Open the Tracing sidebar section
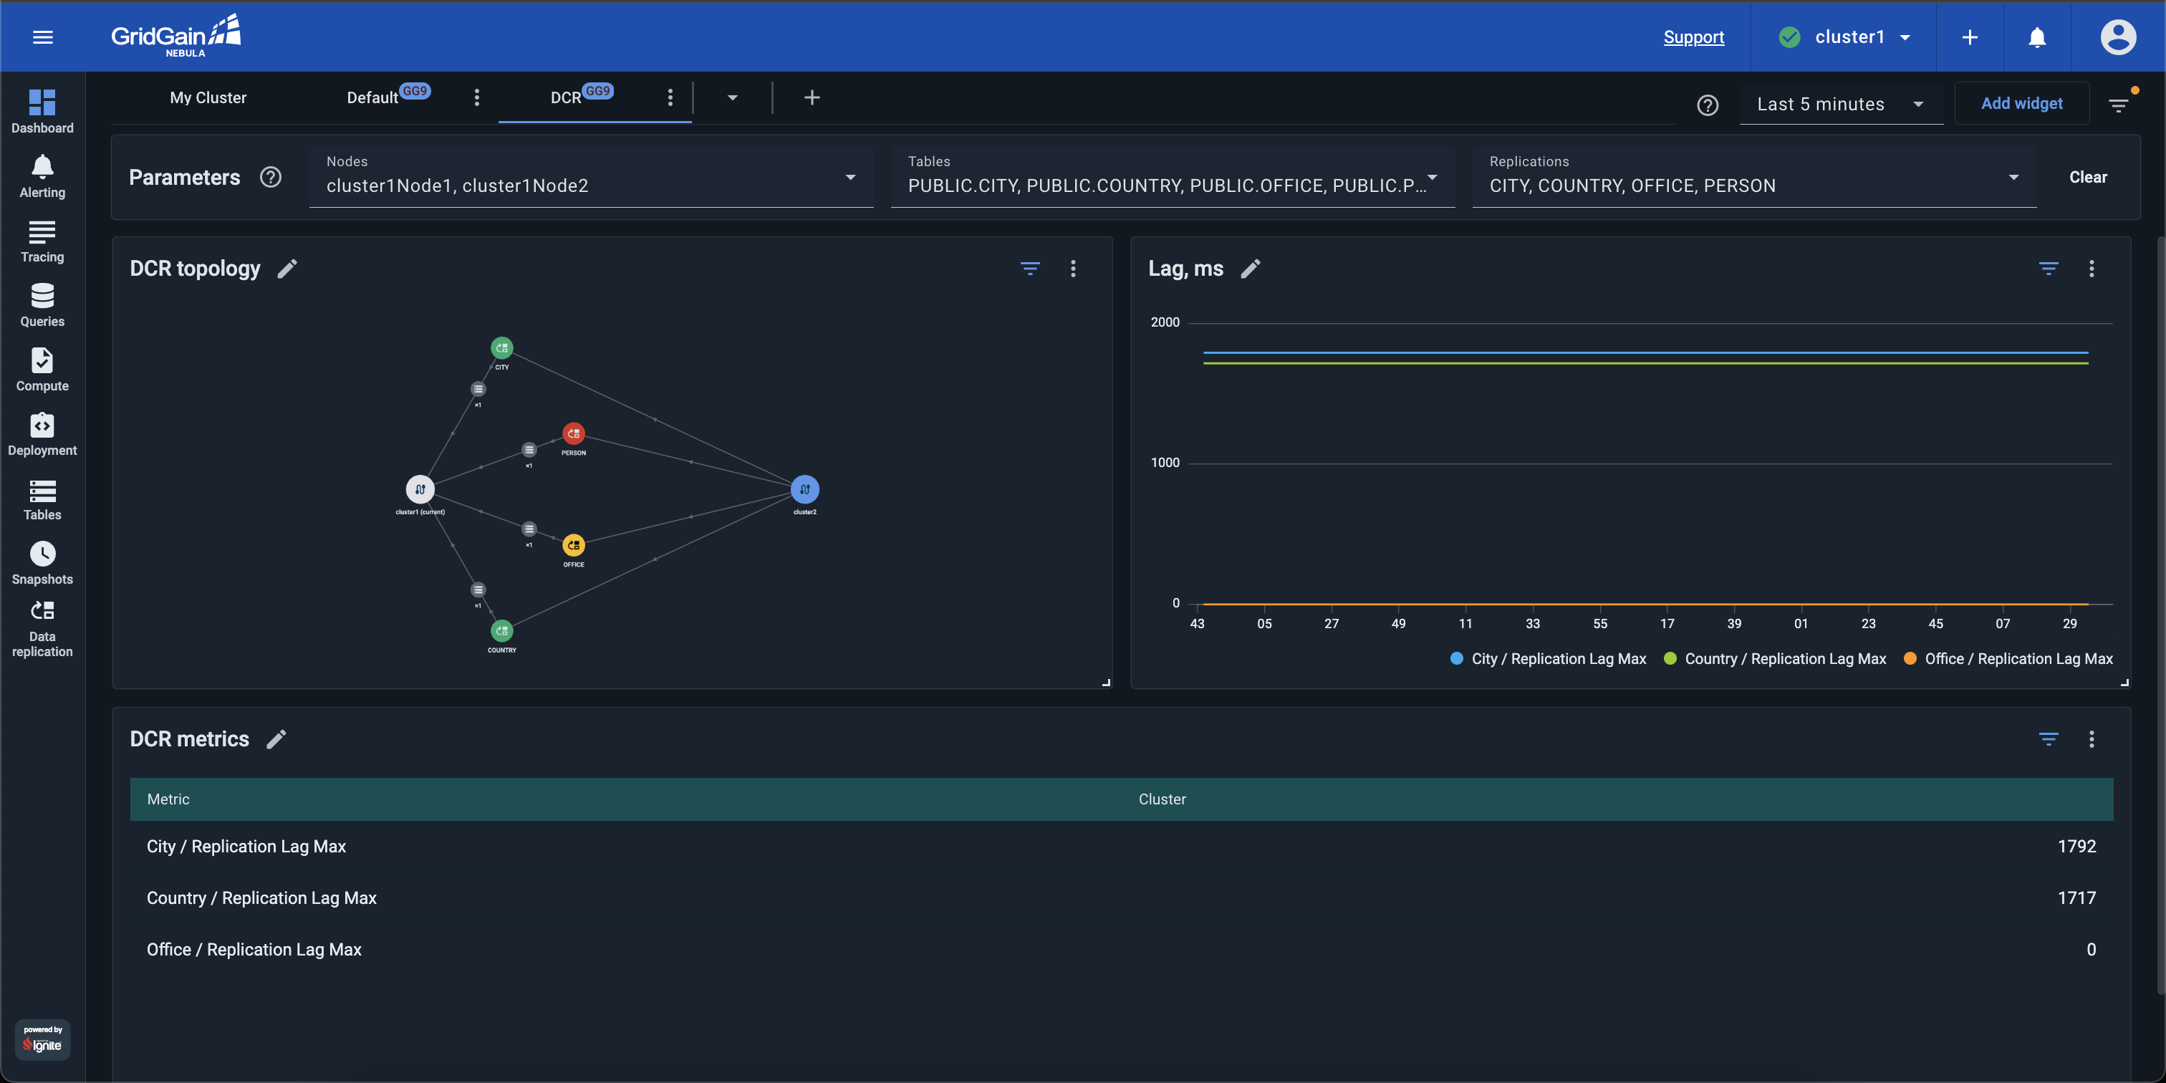This screenshot has height=1083, width=2166. [x=42, y=241]
